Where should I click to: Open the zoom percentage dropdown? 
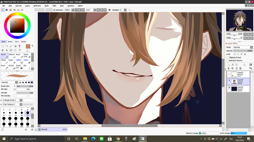[73, 10]
